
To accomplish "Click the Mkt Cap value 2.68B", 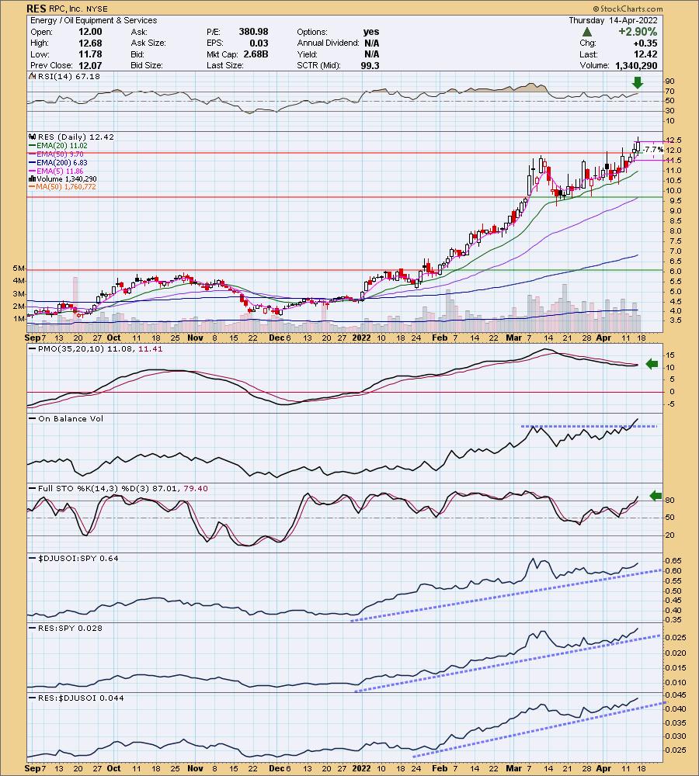I will [256, 54].
